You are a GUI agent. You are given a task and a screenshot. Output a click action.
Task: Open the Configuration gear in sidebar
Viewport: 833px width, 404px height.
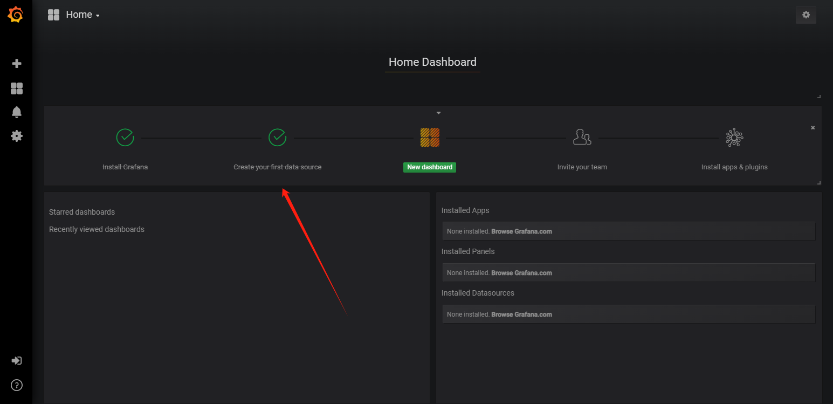pos(17,136)
